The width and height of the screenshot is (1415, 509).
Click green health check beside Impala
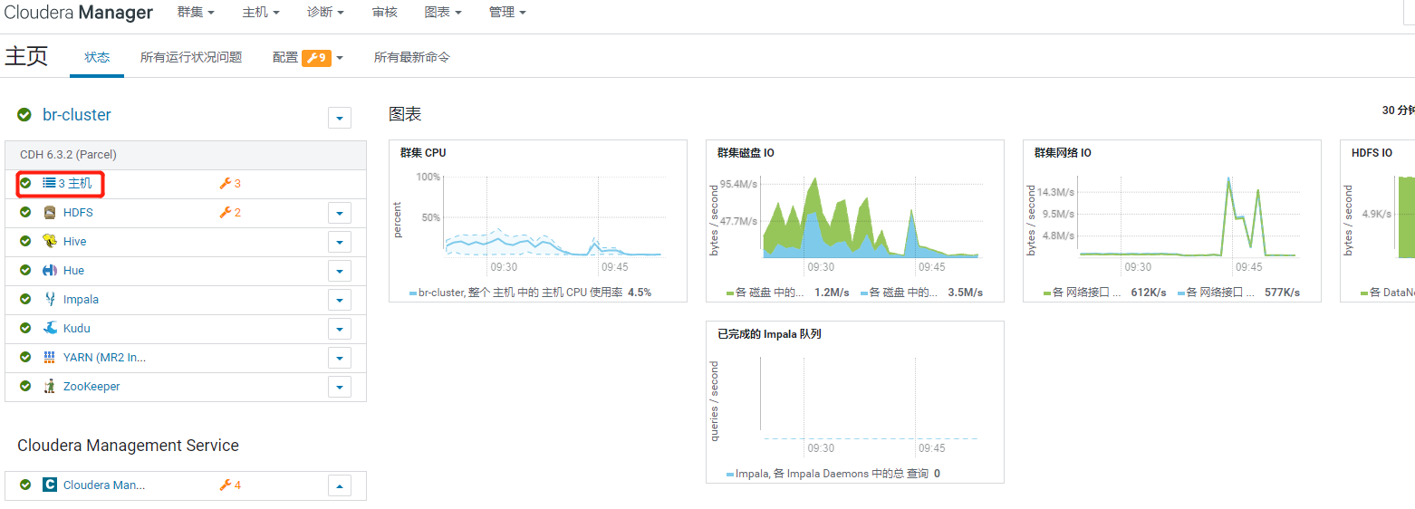point(25,300)
